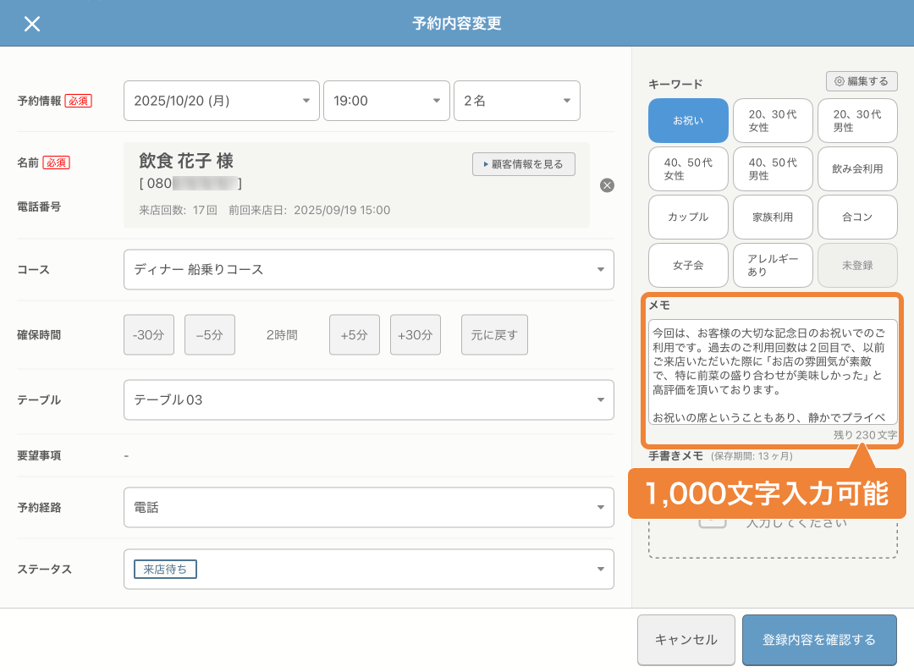Toggle off the お祝い keyword tag
914x672 pixels.
[687, 120]
